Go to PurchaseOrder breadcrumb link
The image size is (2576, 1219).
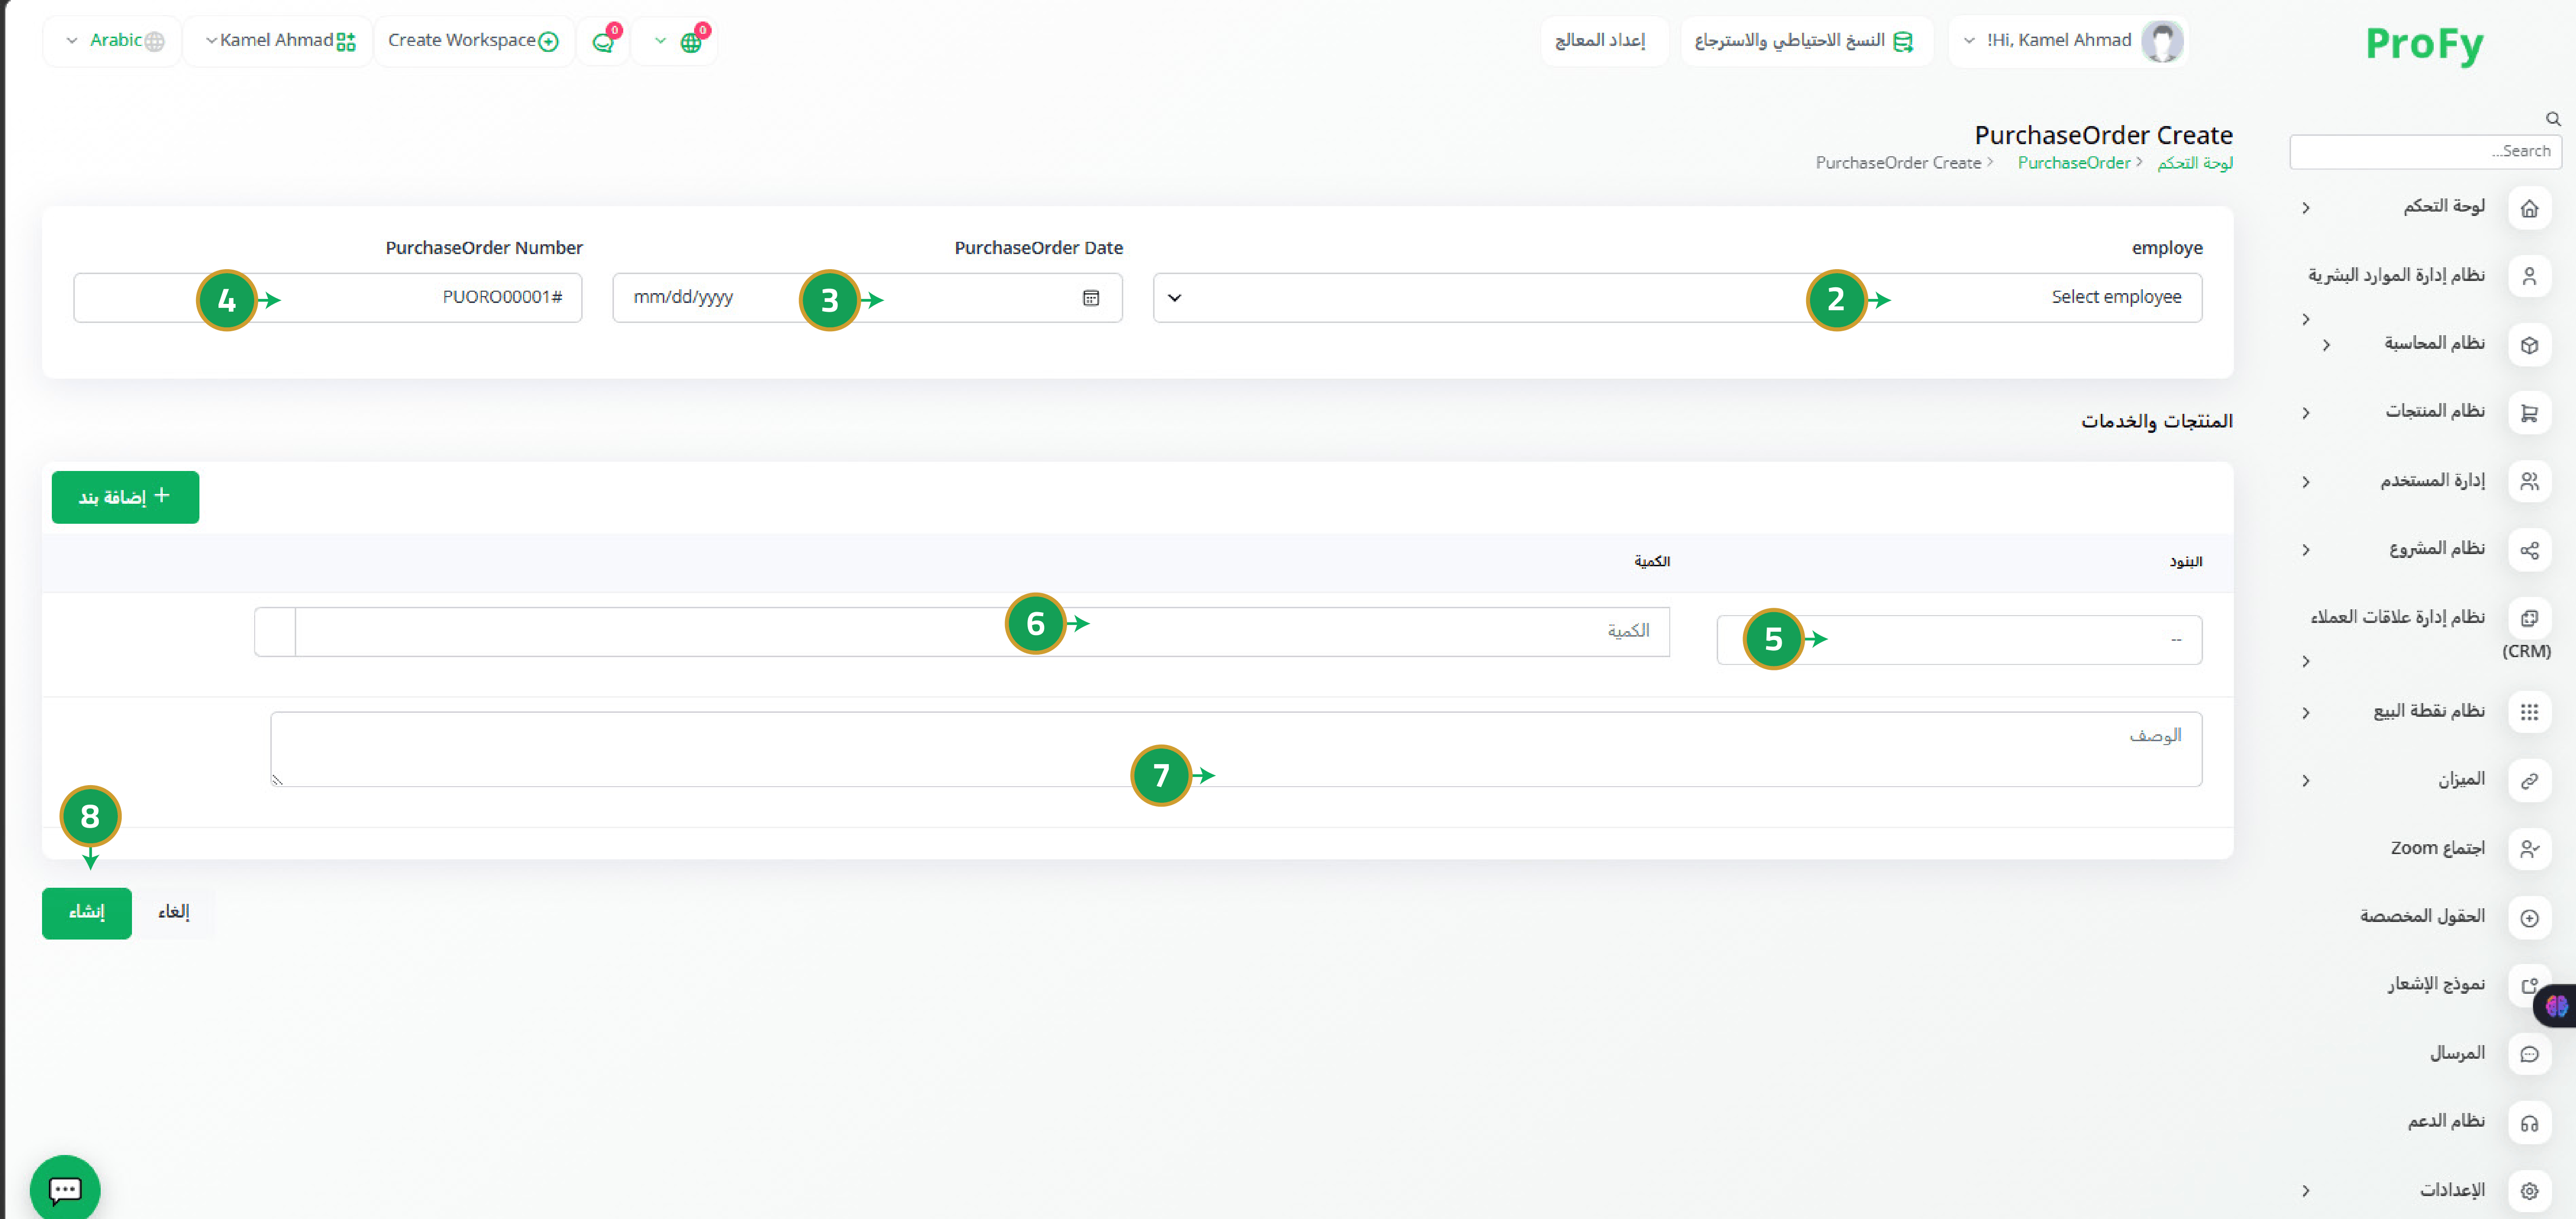(x=2073, y=163)
